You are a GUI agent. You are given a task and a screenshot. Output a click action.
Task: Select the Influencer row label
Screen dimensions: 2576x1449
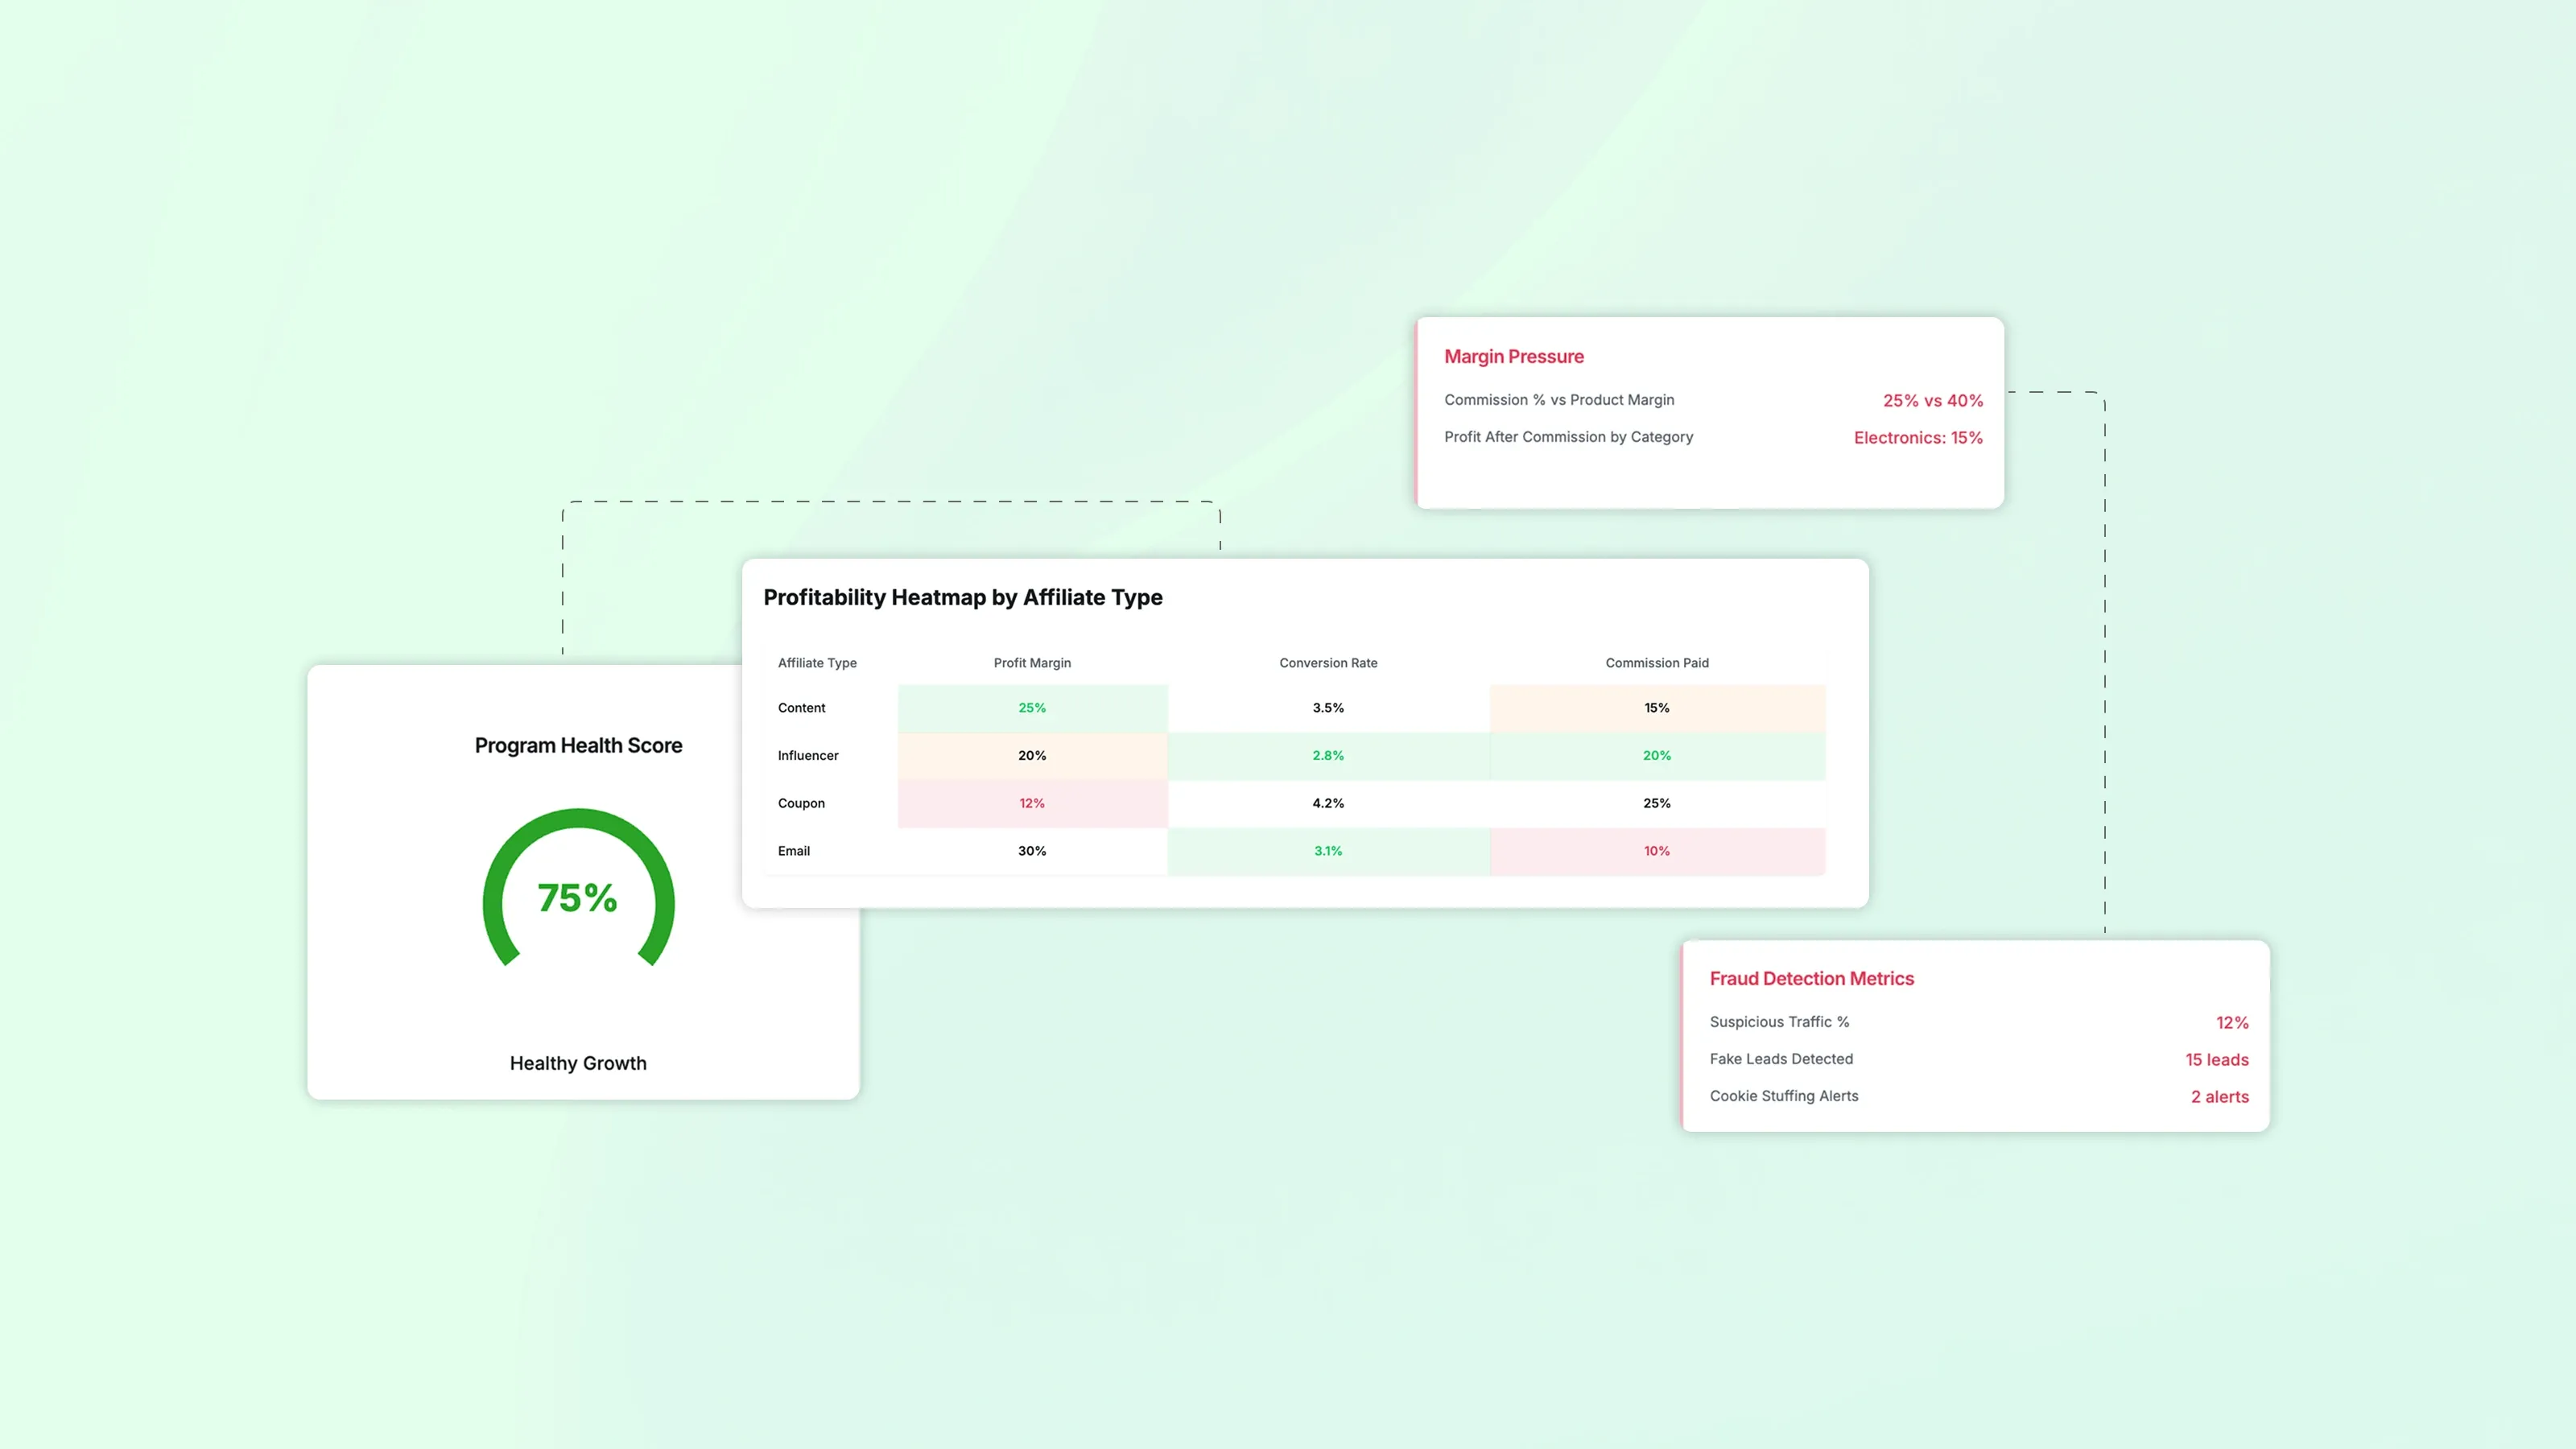tap(808, 756)
